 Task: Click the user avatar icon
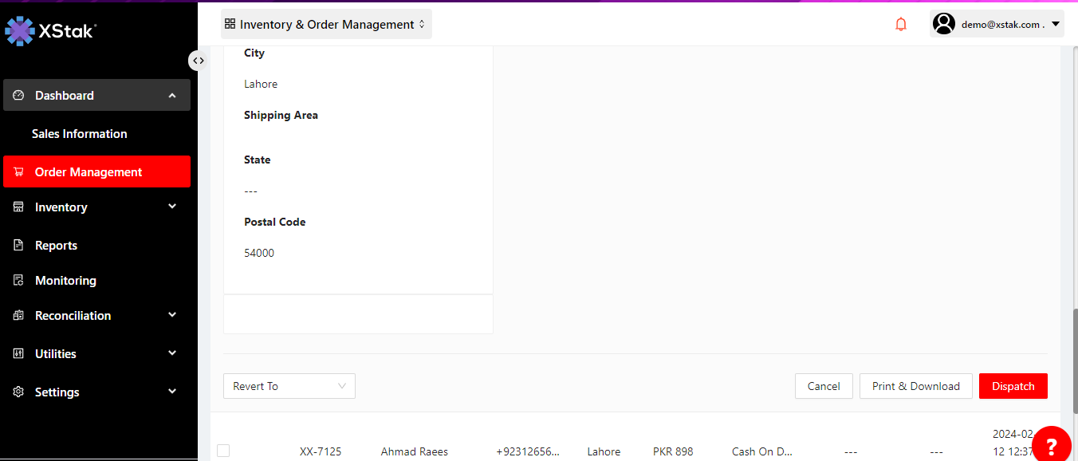[x=944, y=24]
